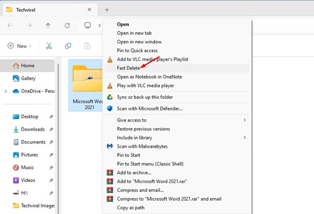Screen dimensions: 314x214
Task: Open the Music quick access folder
Action: tap(24, 167)
